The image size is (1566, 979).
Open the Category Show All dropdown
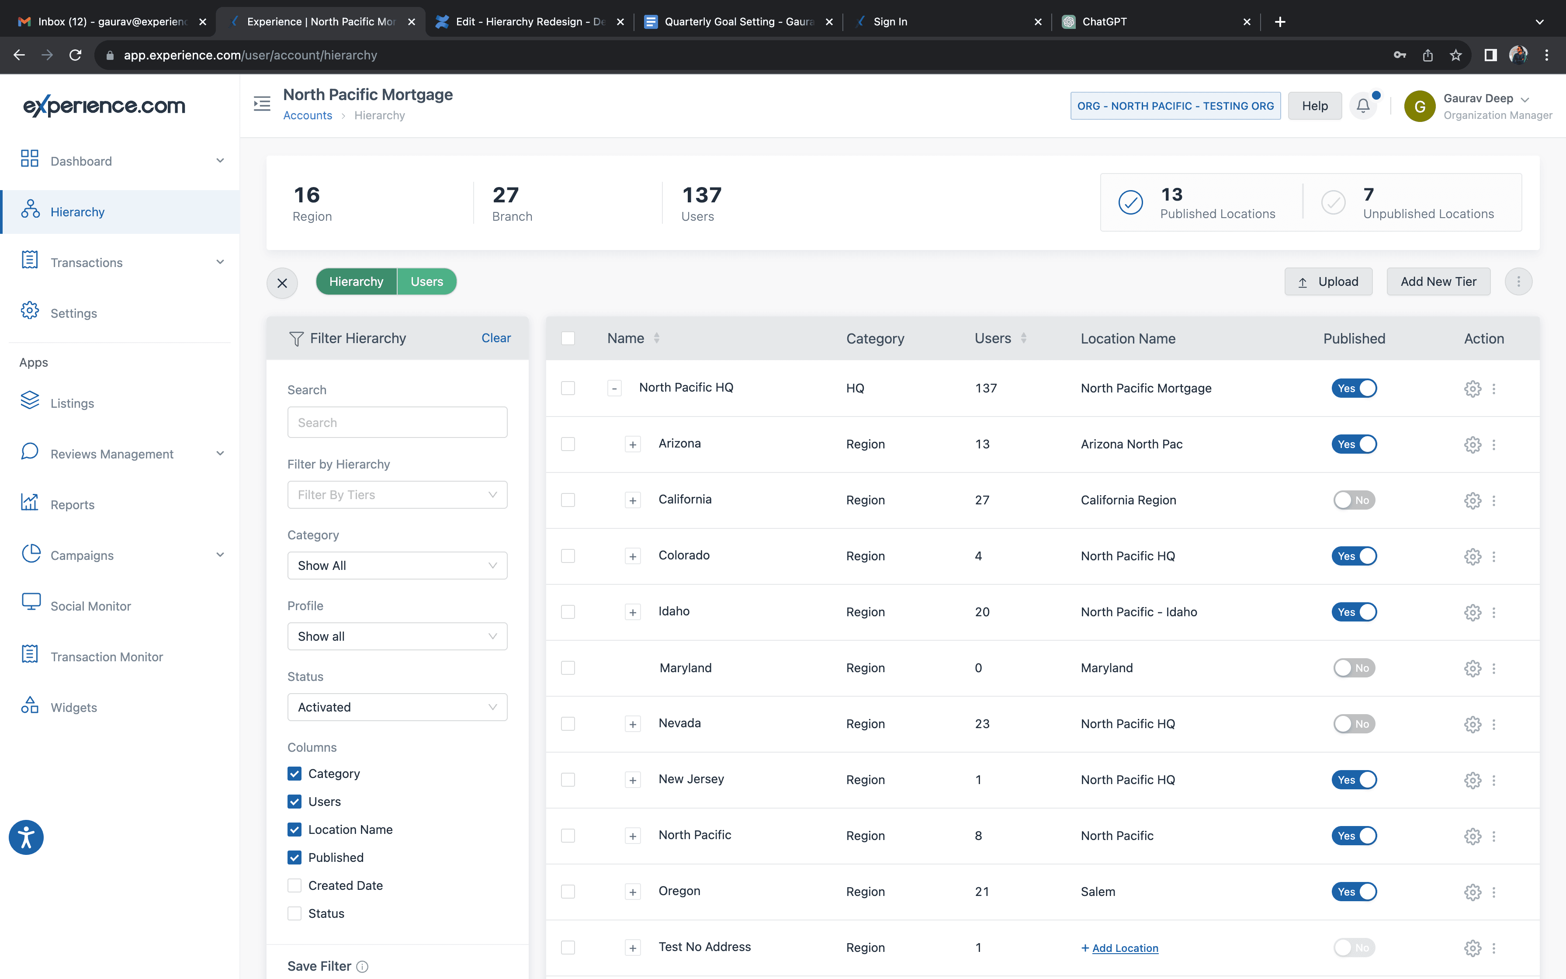point(397,566)
